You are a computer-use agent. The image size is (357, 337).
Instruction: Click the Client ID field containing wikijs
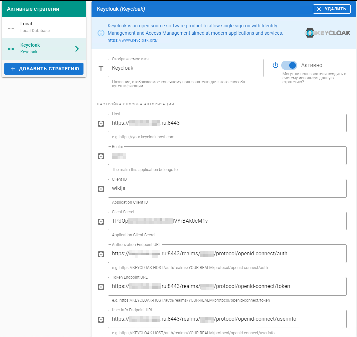227,188
